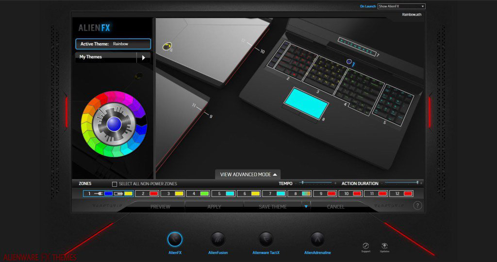The image size is (497, 262).
Task: Adjust the Tempo slider
Action: point(303,183)
